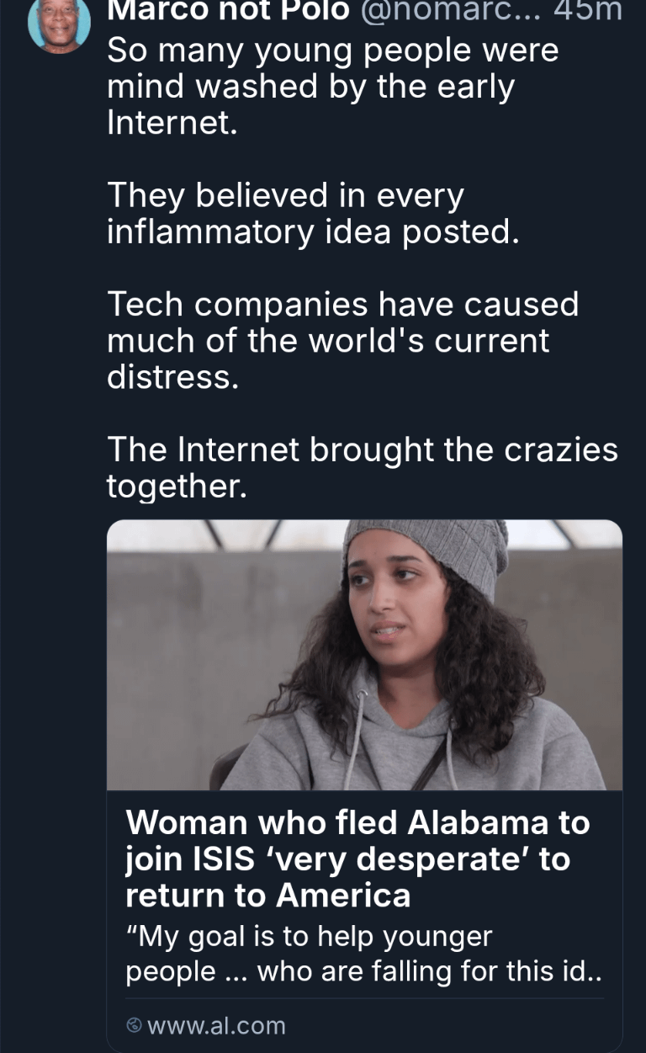
Task: Click the line 'mind washed by the early'
Action: pos(310,87)
